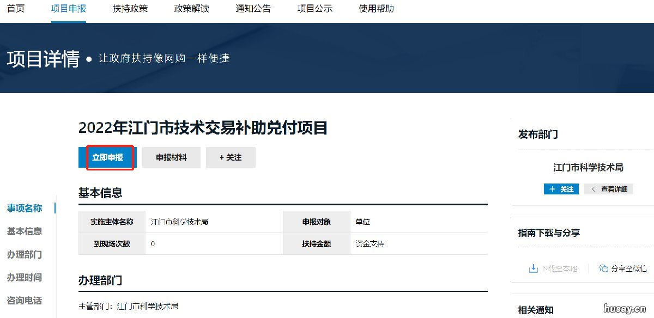654x318 pixels.
Task: Visit the 使用帮助 help section
Action: point(376,8)
